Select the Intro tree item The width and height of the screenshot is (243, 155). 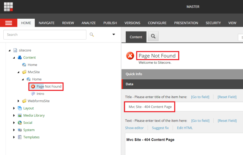[x=40, y=94]
